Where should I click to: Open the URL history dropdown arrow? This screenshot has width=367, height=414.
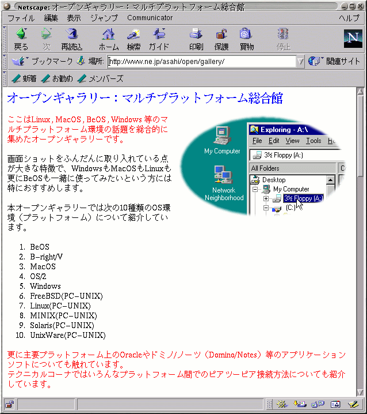point(300,62)
